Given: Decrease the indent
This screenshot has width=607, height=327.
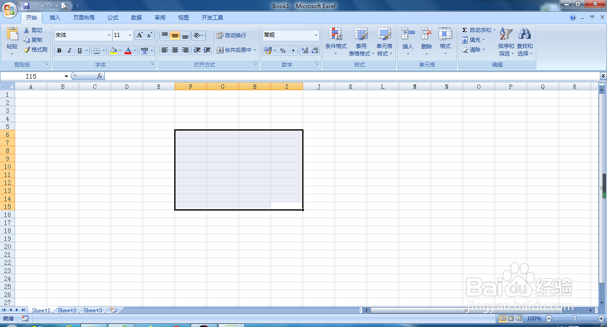Looking at the screenshot, I should 197,50.
